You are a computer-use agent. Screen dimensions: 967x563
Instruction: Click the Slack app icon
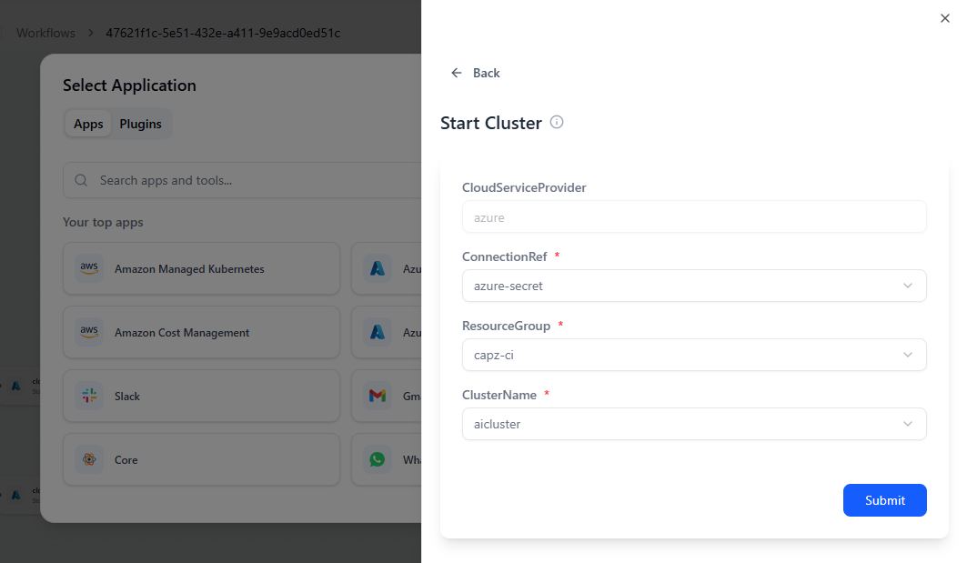89,396
